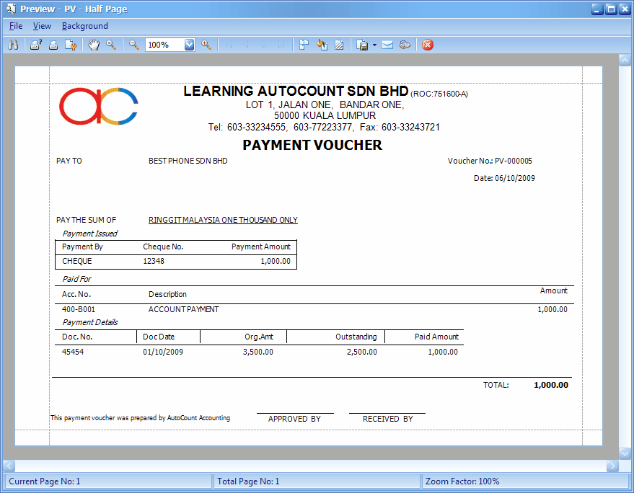The image size is (634, 493).
Task: Go to Next Page arrow
Action: (264, 45)
